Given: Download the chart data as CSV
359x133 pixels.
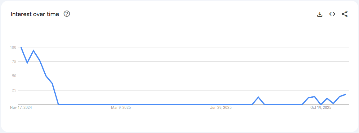Looking at the screenshot, I should coord(320,14).
